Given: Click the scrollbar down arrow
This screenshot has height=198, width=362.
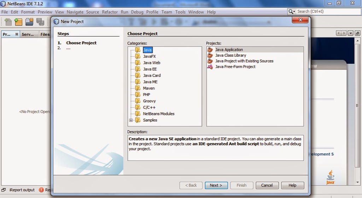Looking at the screenshot, I should 357,182.
